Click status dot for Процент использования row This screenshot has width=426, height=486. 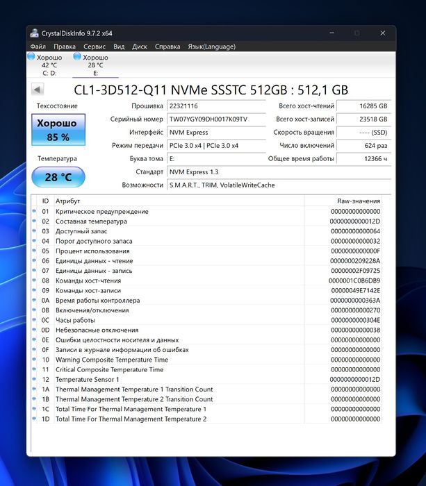[x=34, y=251]
